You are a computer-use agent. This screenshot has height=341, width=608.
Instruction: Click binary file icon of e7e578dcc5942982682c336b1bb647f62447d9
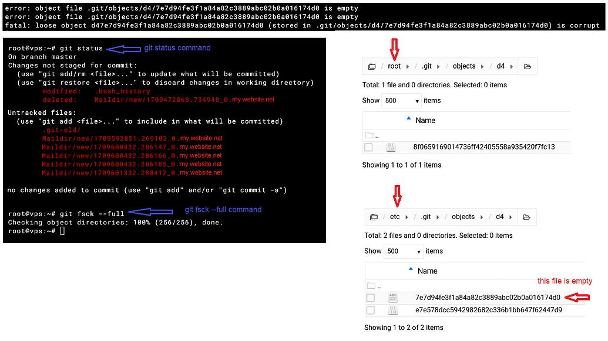coord(393,310)
